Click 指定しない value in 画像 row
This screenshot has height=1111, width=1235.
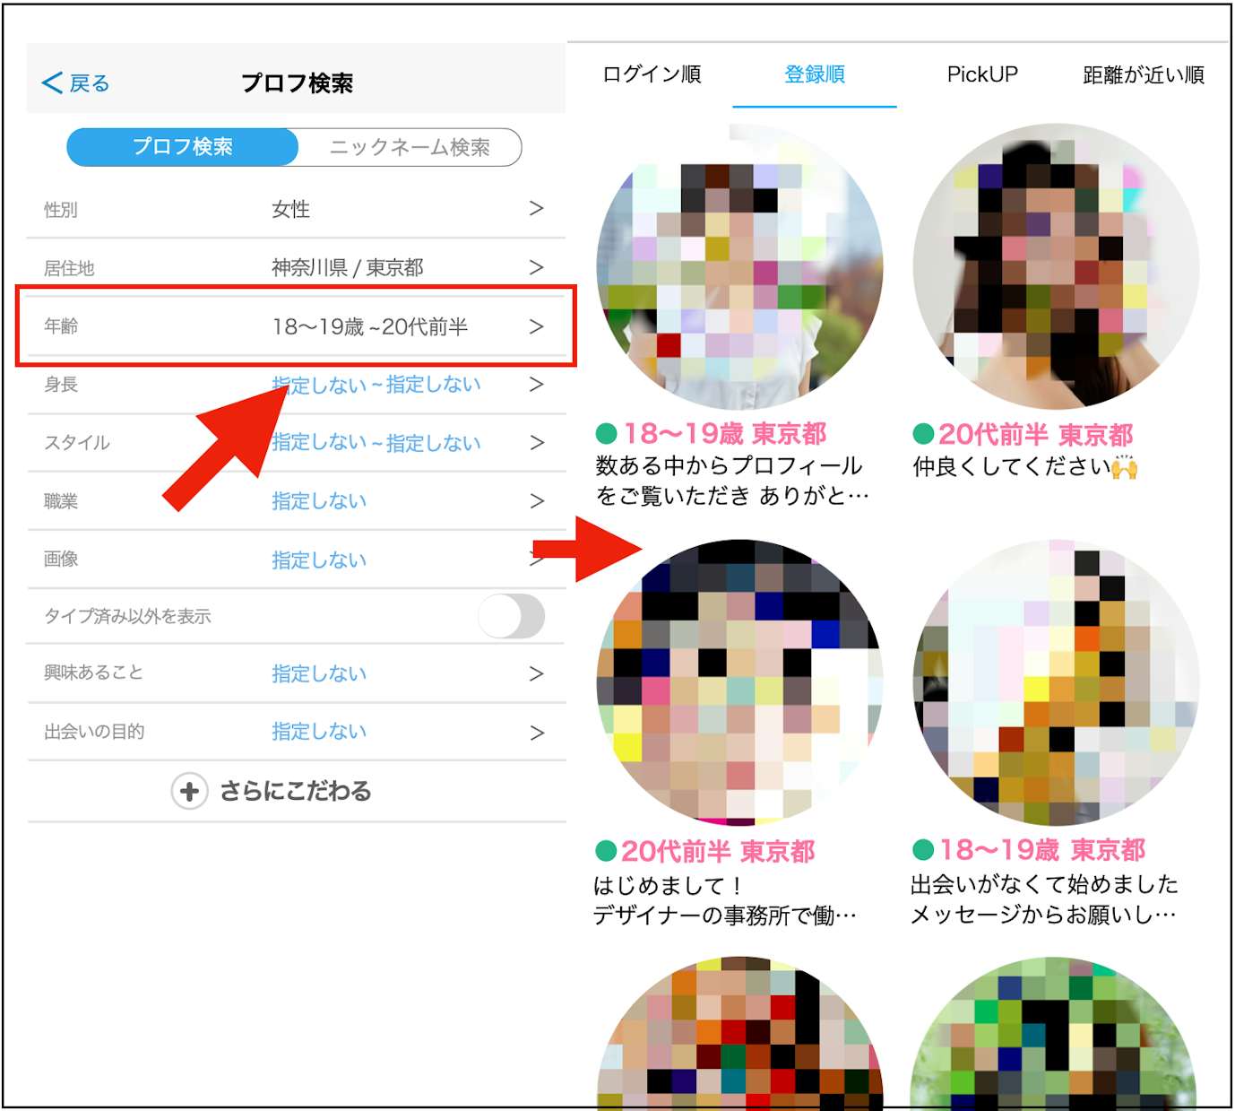click(319, 560)
